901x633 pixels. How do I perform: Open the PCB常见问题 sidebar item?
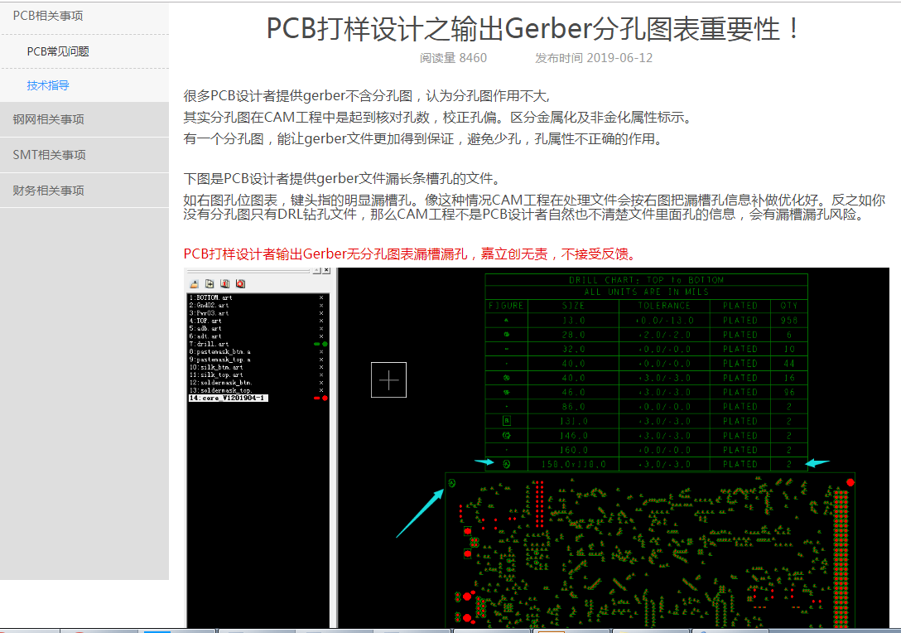tap(84, 51)
